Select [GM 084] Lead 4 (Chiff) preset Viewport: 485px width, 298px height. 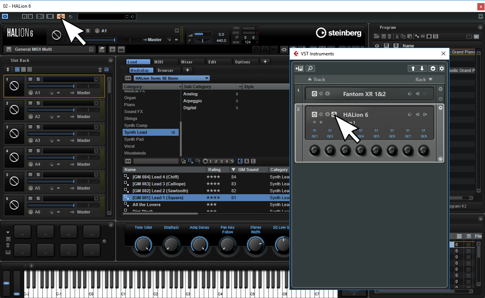pos(155,177)
